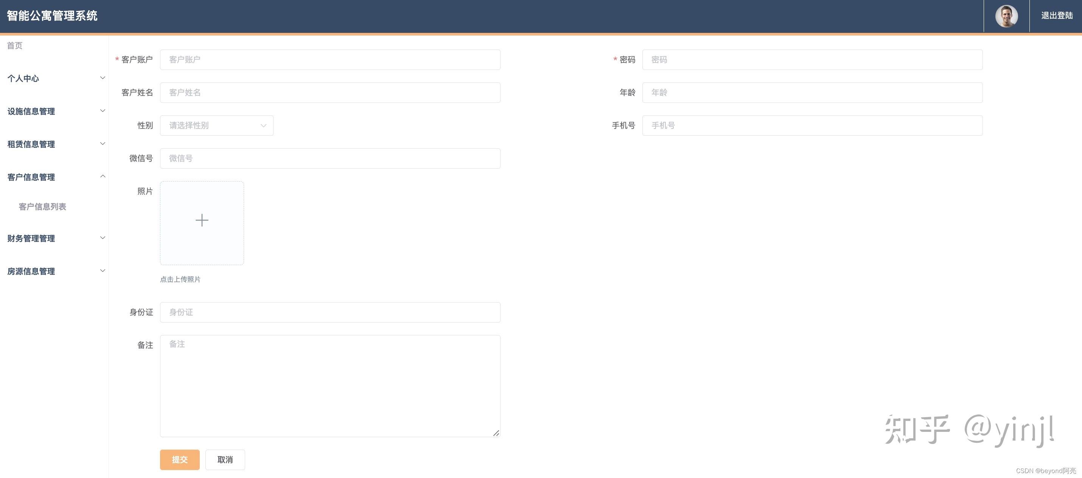This screenshot has height=478, width=1082.
Task: Click the 身份证 ID card field
Action: (330, 312)
